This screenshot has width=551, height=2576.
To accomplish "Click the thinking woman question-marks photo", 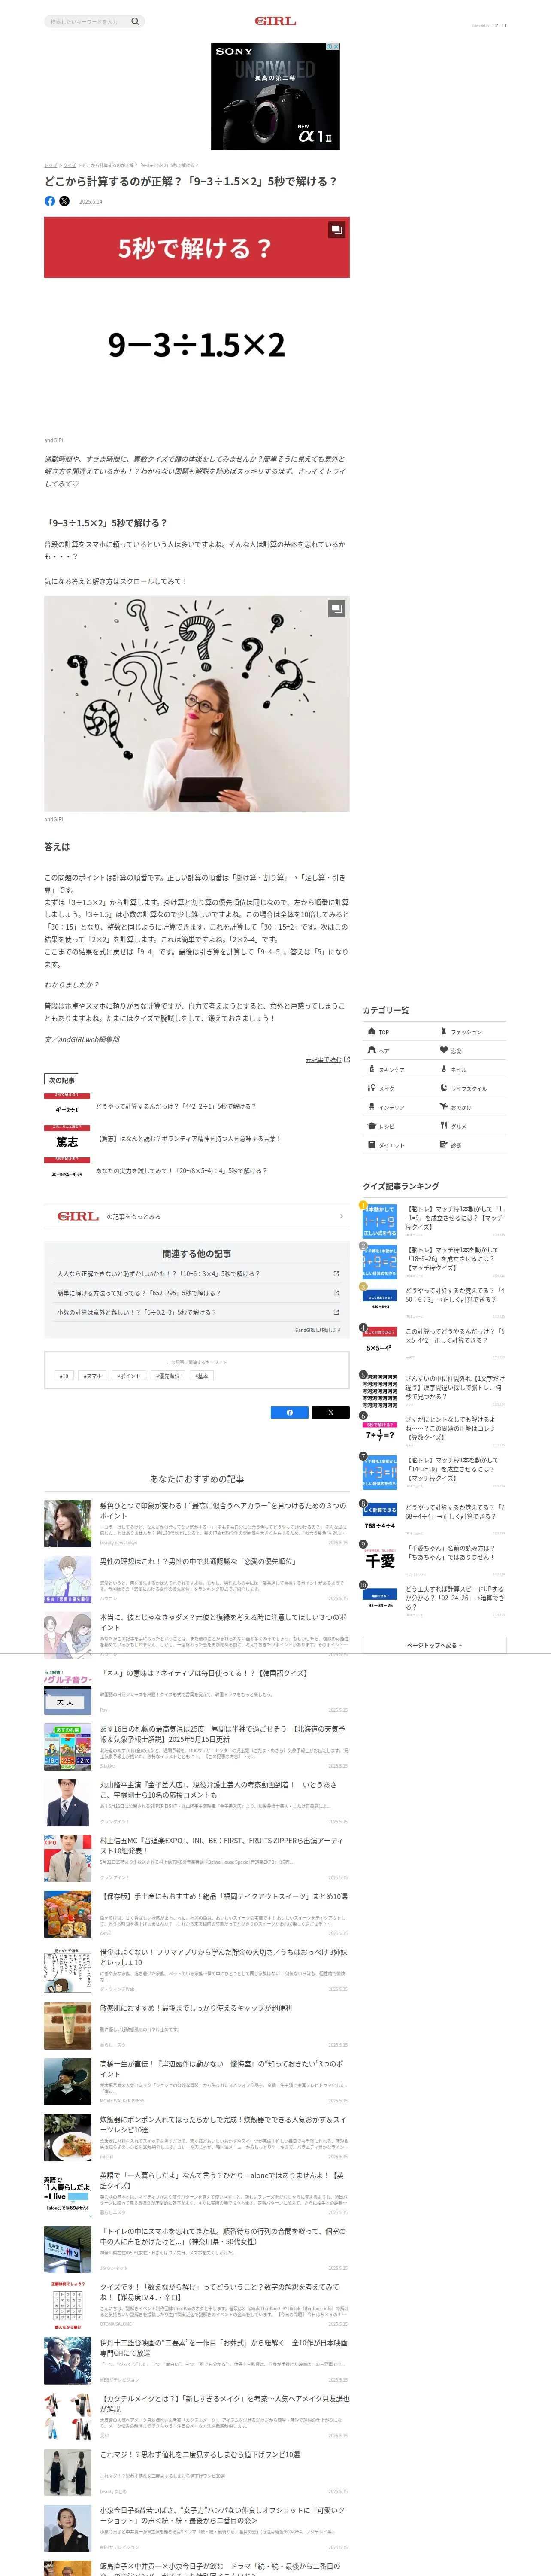I will click(197, 704).
